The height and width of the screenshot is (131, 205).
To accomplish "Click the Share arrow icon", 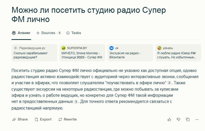I will tap(14, 119).
